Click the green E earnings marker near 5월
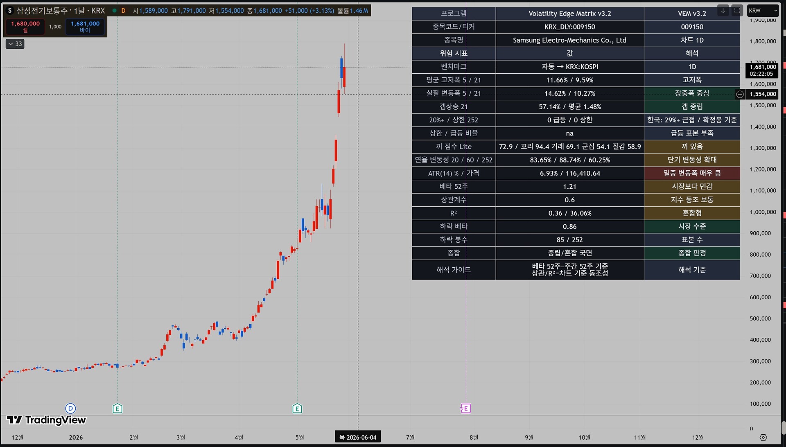Image resolution: width=786 pixels, height=447 pixels. 297,408
